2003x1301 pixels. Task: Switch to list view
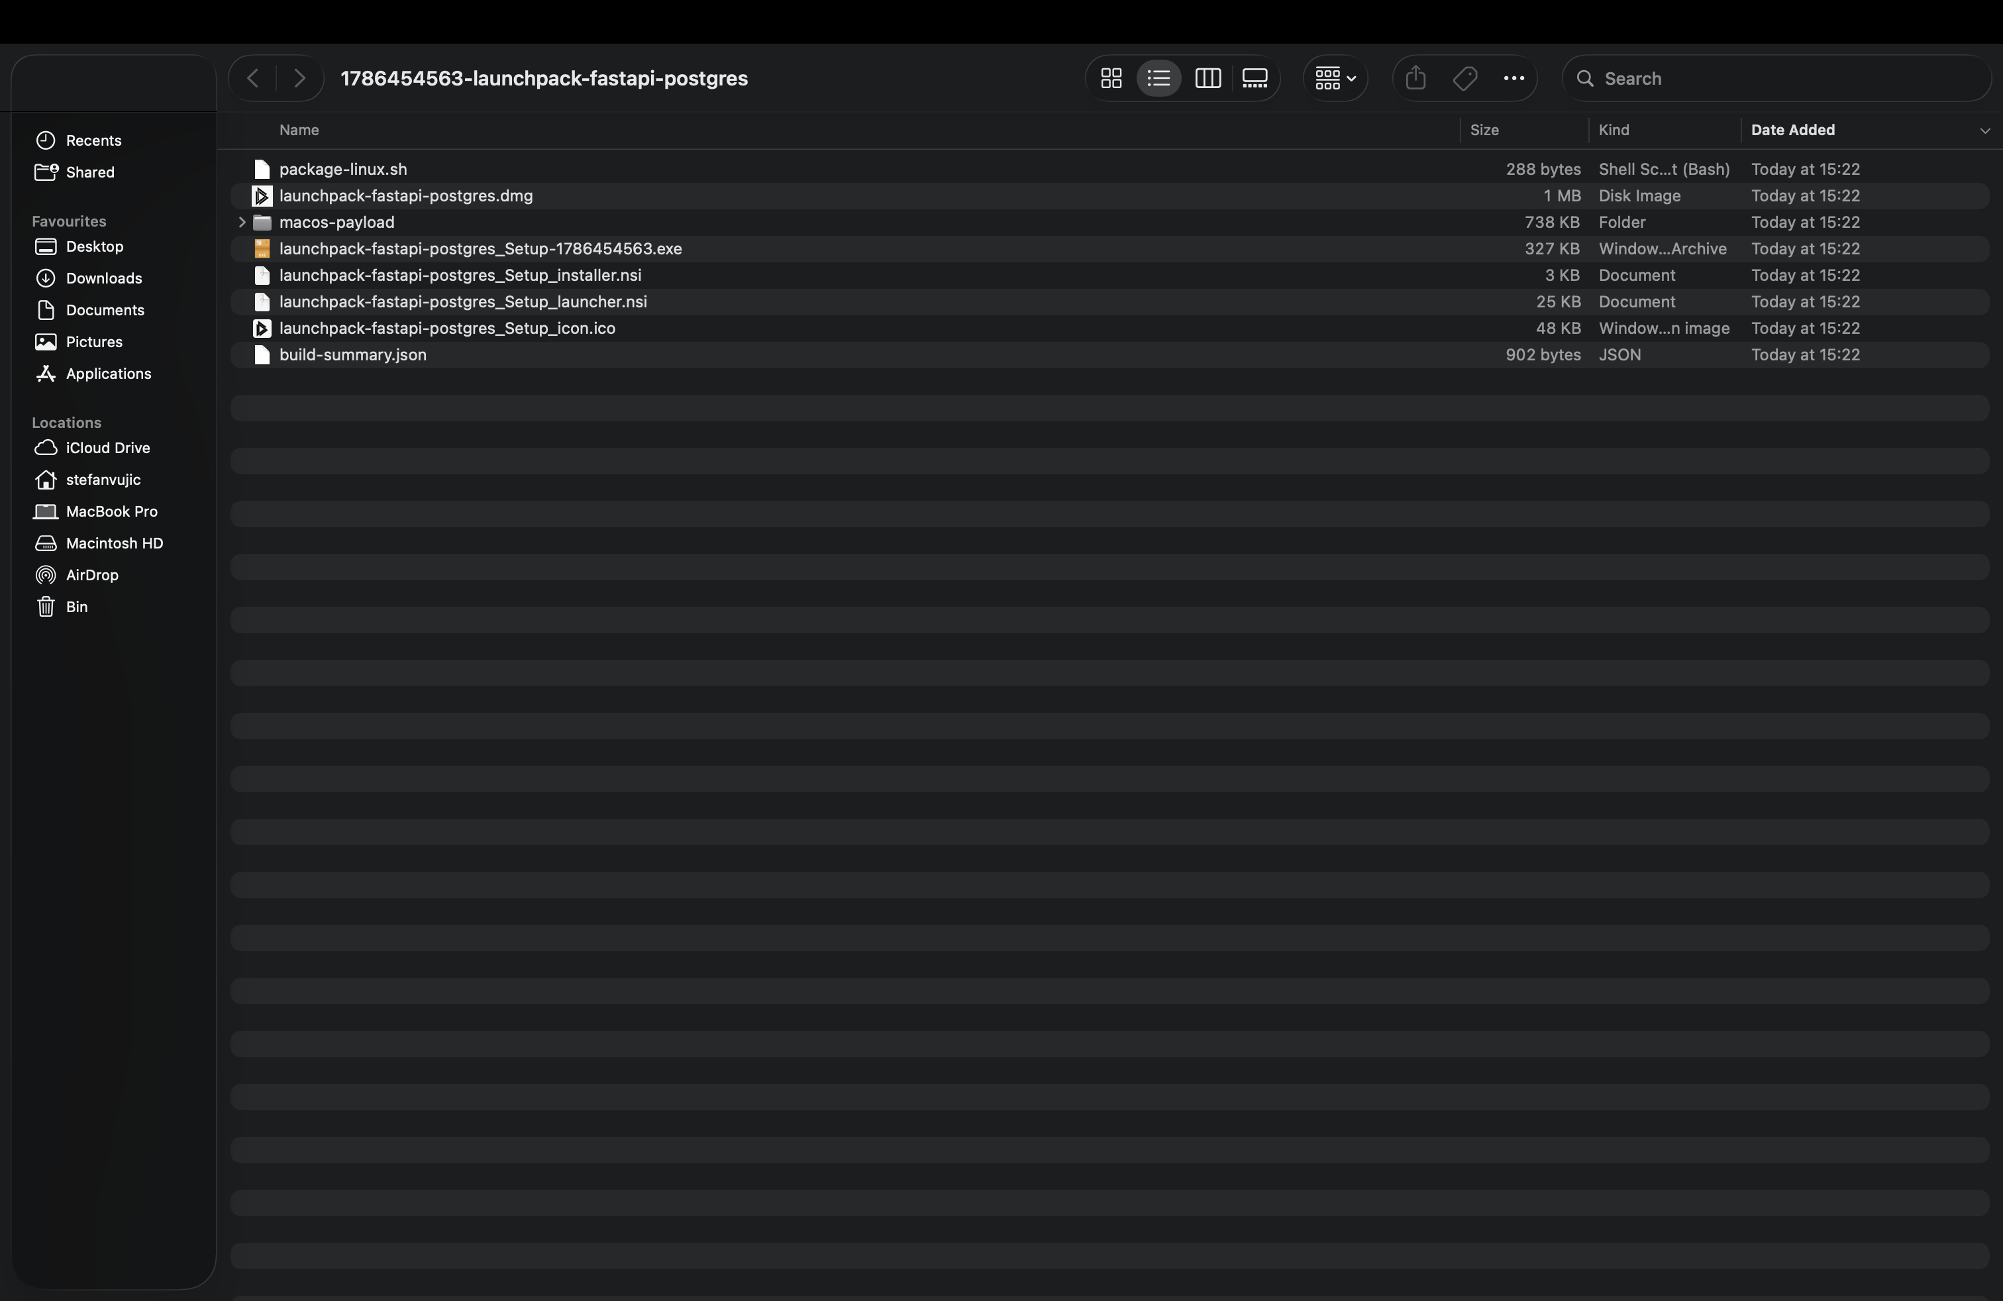[x=1159, y=78]
